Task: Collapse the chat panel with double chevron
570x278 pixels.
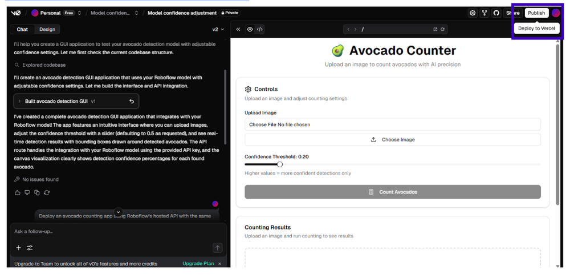Action: (238, 29)
